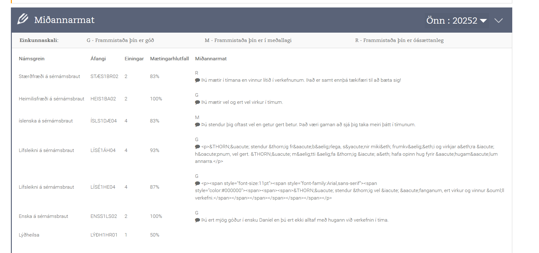Open the Önn : 20252 semester dropdown
Image resolution: width=539 pixels, height=253 pixels.
pos(456,21)
